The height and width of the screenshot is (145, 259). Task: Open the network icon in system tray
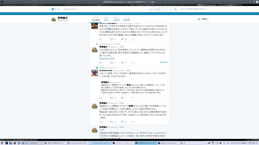224,143
